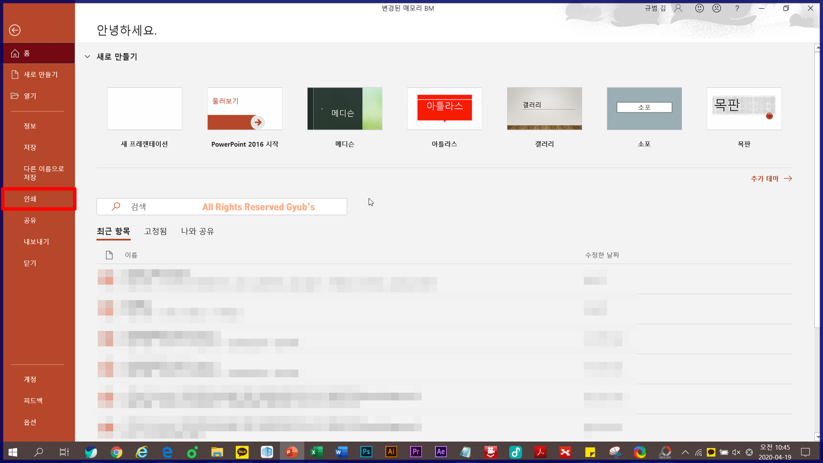Open Excel from the taskbar

click(316, 452)
